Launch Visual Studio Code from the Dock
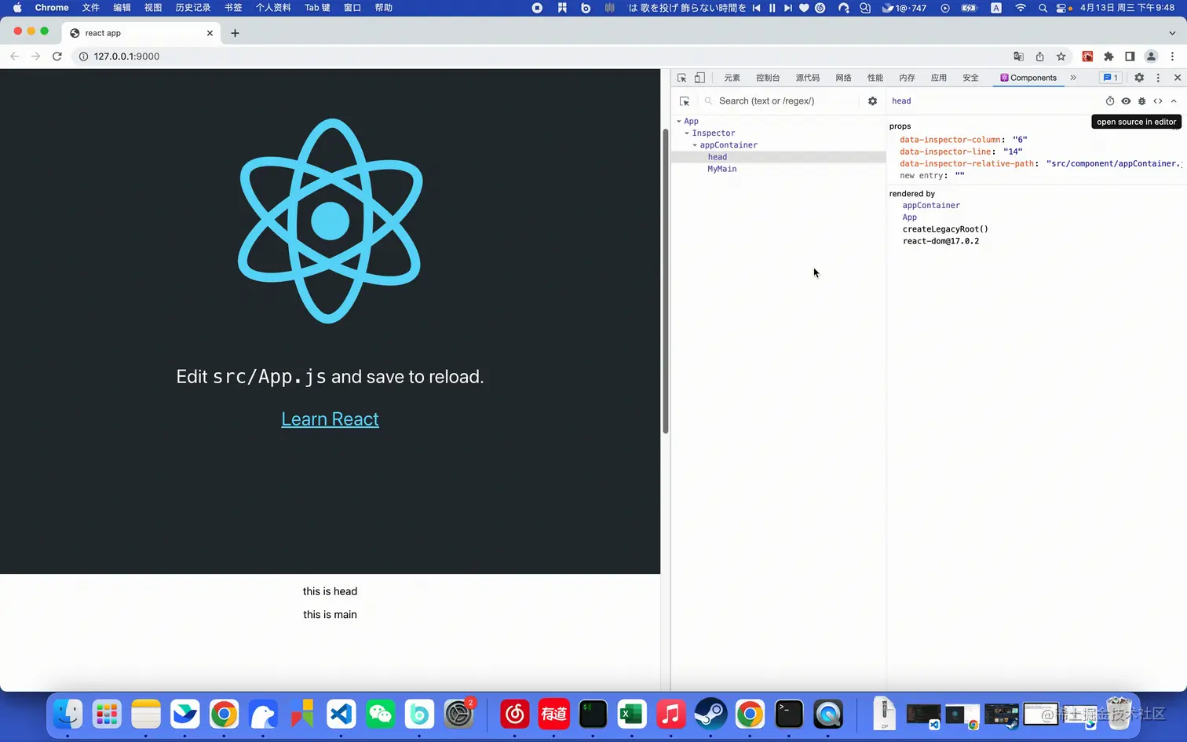 coord(340,715)
